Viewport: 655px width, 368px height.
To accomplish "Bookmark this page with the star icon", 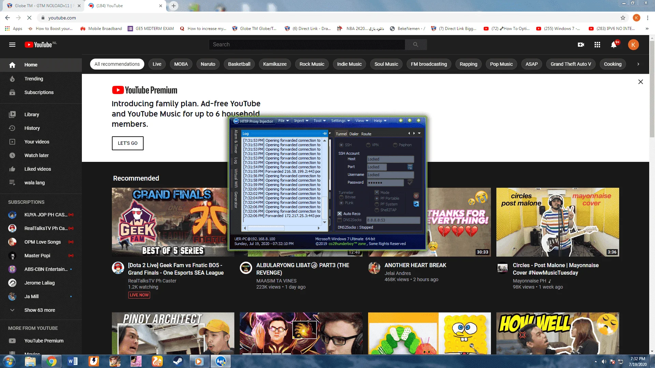I will [x=623, y=18].
